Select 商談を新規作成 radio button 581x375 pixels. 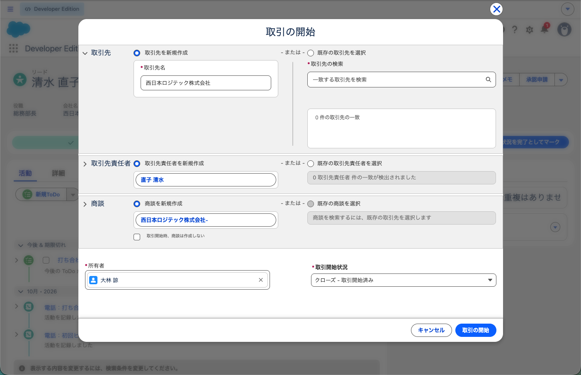pyautogui.click(x=137, y=204)
